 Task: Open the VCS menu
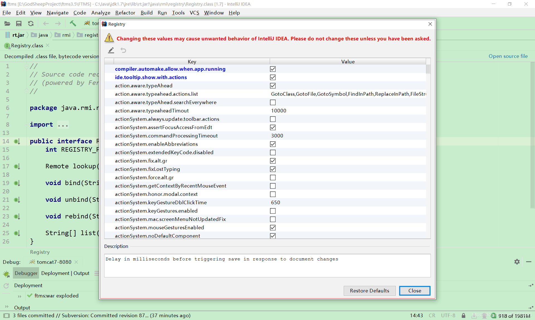coord(194,13)
